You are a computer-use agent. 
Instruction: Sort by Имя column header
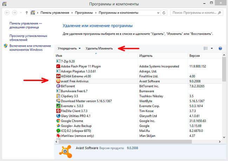tap(96, 56)
